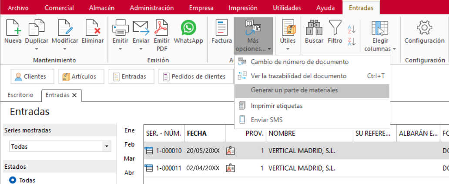Choose Enviar SMS menu entry
449x184 pixels.
pos(312,120)
